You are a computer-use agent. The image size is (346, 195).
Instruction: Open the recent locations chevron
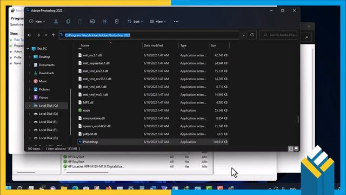click(x=45, y=35)
